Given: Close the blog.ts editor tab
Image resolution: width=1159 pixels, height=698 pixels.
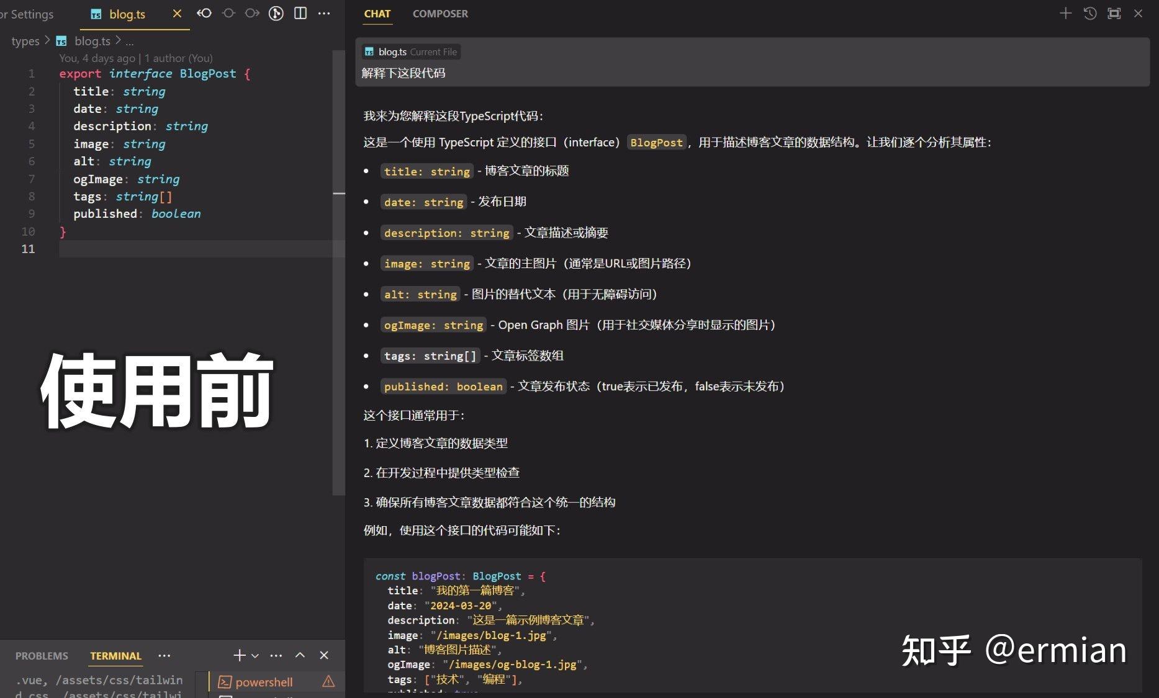Looking at the screenshot, I should click(176, 13).
